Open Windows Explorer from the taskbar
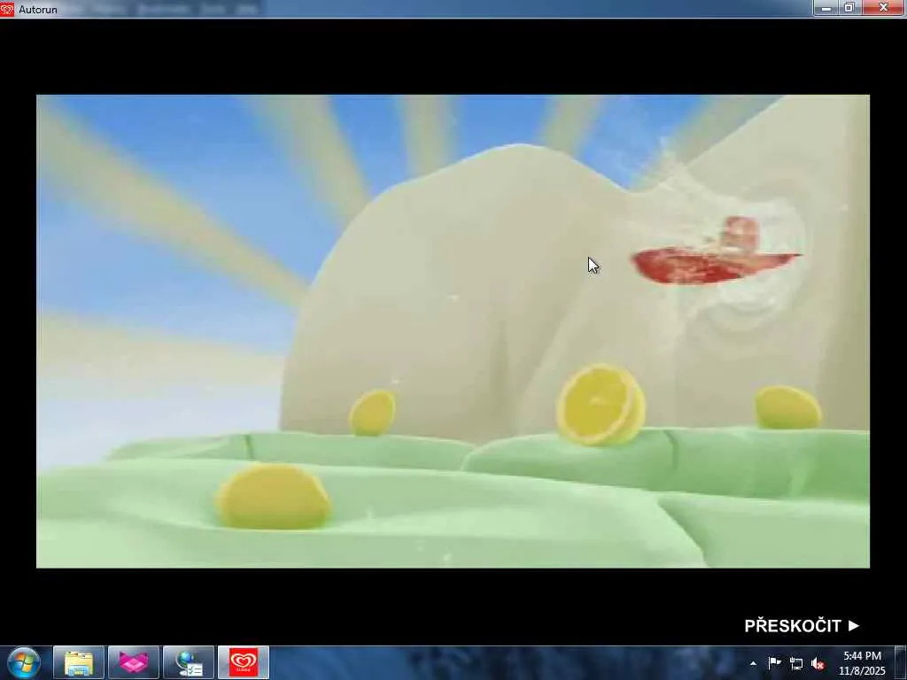 coord(79,662)
